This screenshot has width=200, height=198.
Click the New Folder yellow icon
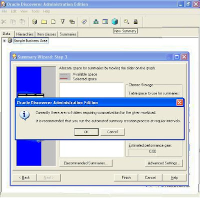tap(44, 22)
